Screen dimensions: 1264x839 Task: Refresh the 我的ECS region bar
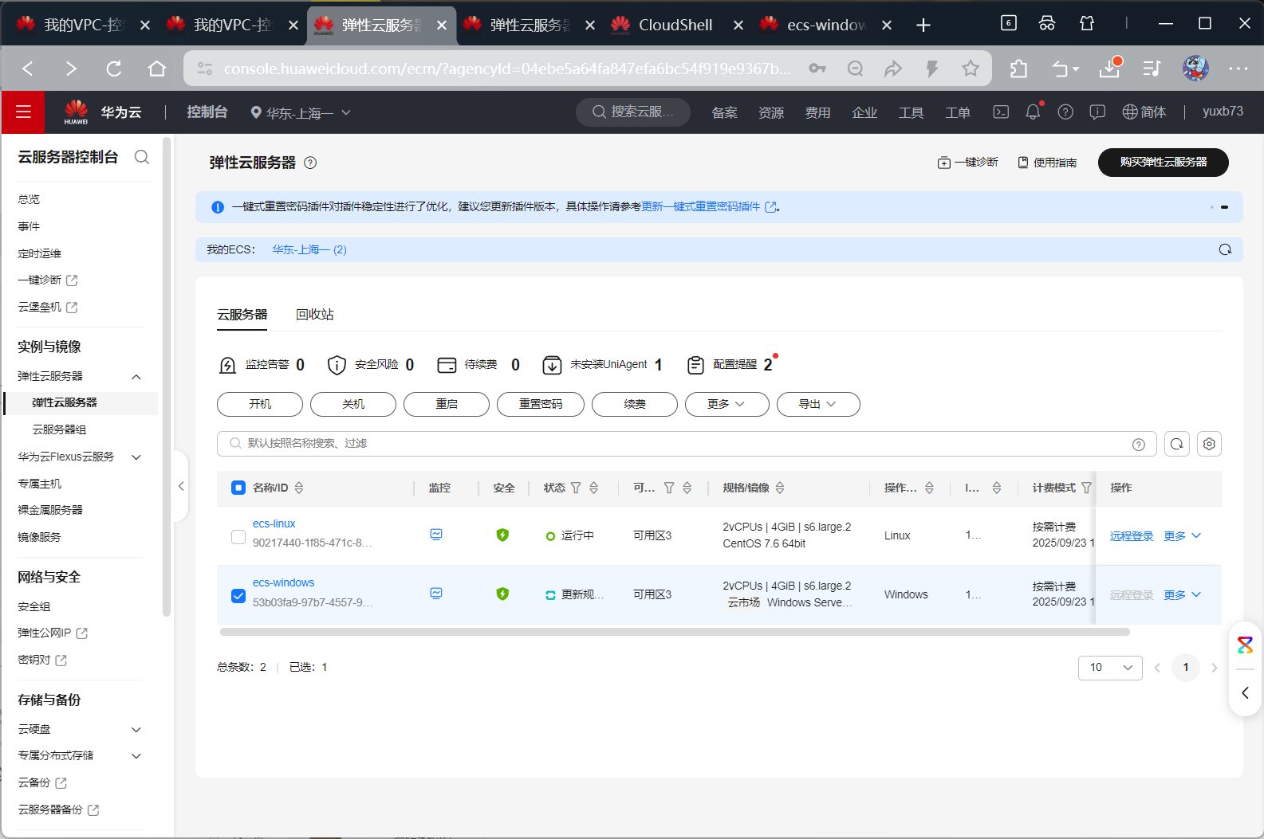click(x=1225, y=249)
